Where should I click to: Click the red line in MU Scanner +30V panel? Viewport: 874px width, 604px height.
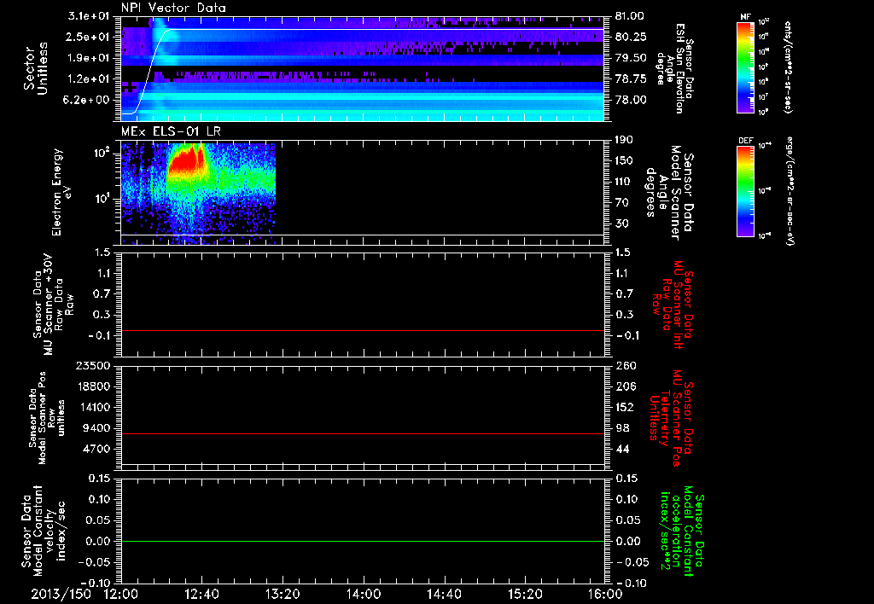362,331
